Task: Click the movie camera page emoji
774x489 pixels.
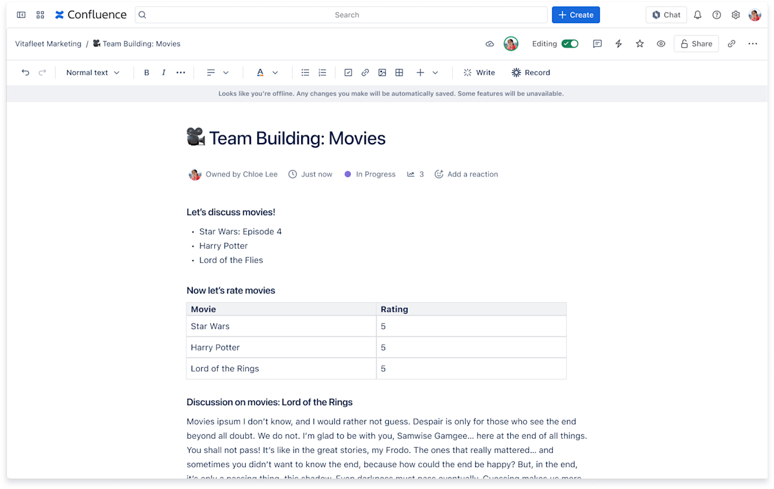Action: 195,137
